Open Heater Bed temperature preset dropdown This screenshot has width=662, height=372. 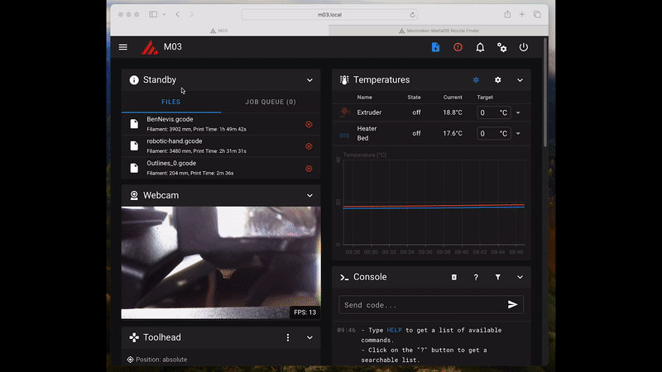tap(518, 133)
